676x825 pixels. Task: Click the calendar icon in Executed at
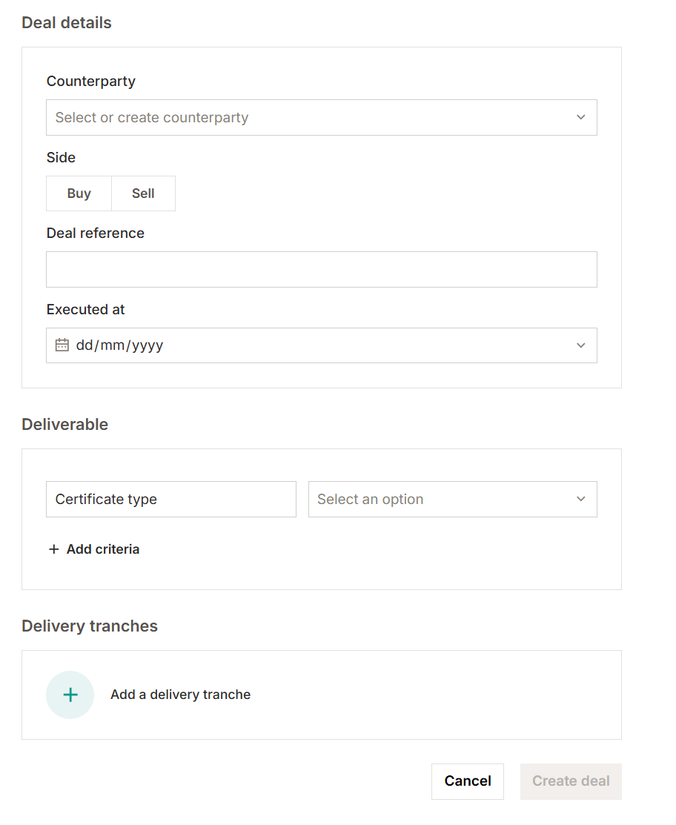62,345
